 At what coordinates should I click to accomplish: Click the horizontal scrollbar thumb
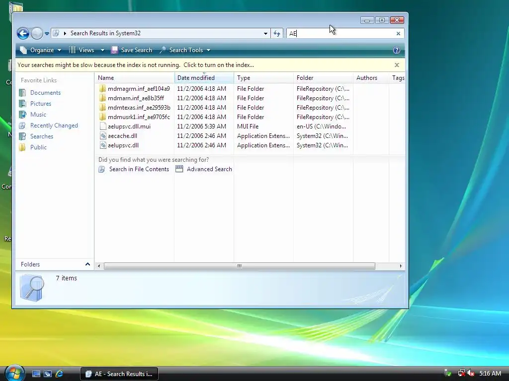coord(240,266)
